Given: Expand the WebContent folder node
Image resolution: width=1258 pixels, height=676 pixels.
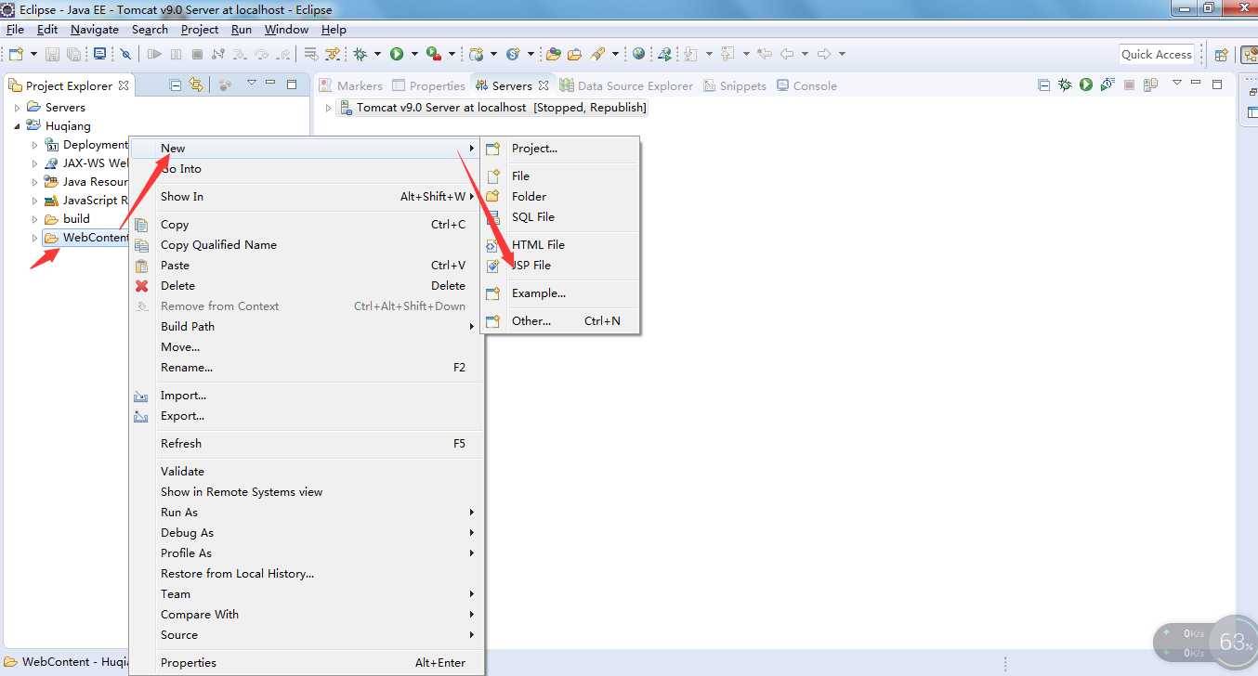Looking at the screenshot, I should click(x=35, y=238).
